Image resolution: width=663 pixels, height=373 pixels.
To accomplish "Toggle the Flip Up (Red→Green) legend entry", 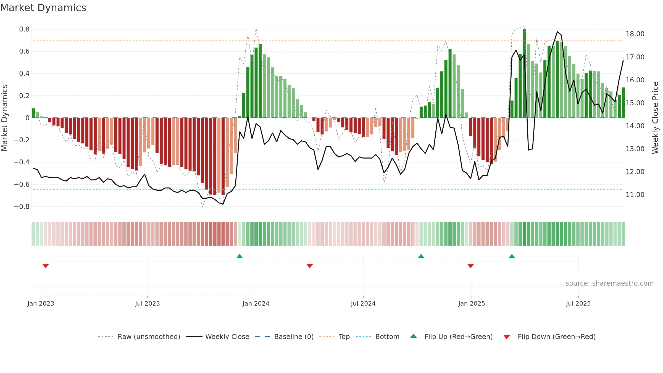I will (x=451, y=337).
